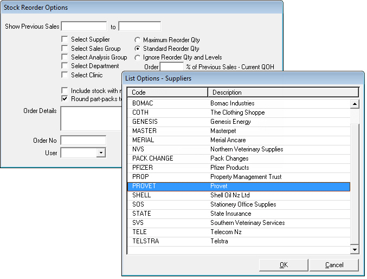
Task: Click the Order percent input box
Action: click(x=172, y=67)
